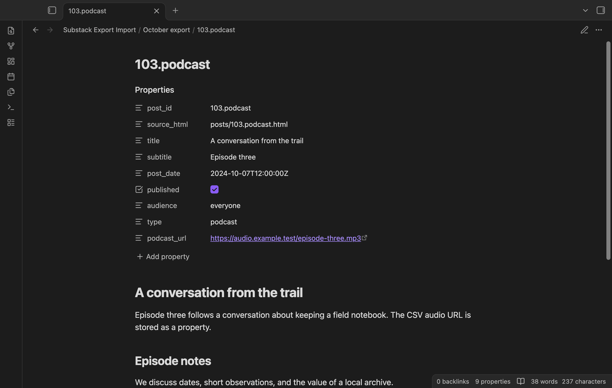Click 237 characters in status bar
Screen dimensions: 612x388
584,381
